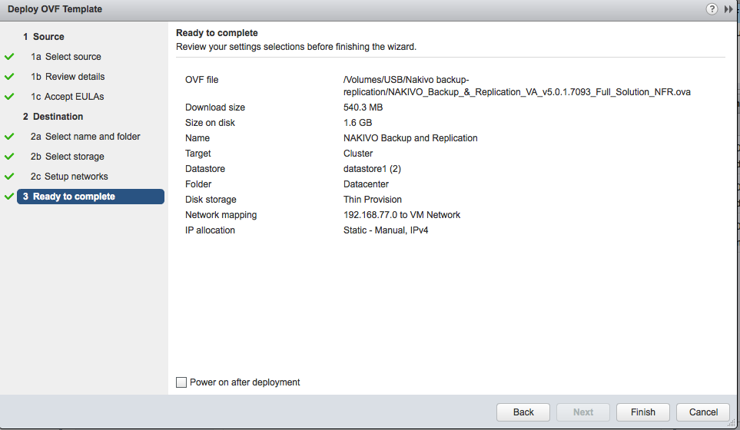Go to step 1c Accept EULAs
This screenshot has width=740, height=430.
point(68,97)
